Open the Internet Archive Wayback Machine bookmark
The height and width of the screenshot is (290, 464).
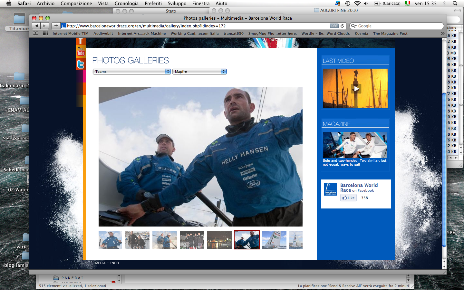(142, 34)
